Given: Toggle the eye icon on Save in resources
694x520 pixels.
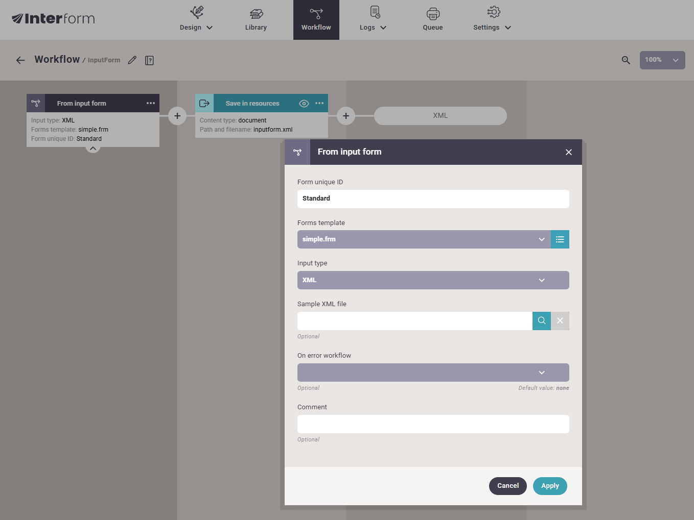Looking at the screenshot, I should pyautogui.click(x=304, y=104).
